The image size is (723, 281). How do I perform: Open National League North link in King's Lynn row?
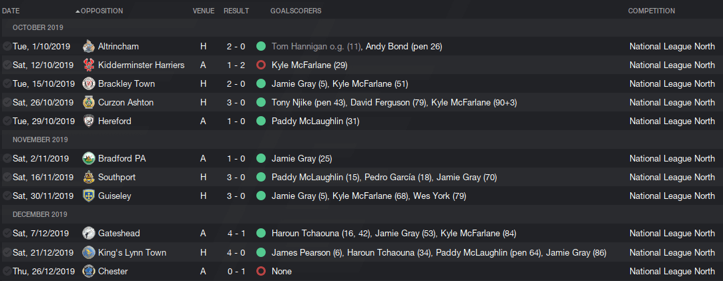click(x=672, y=252)
